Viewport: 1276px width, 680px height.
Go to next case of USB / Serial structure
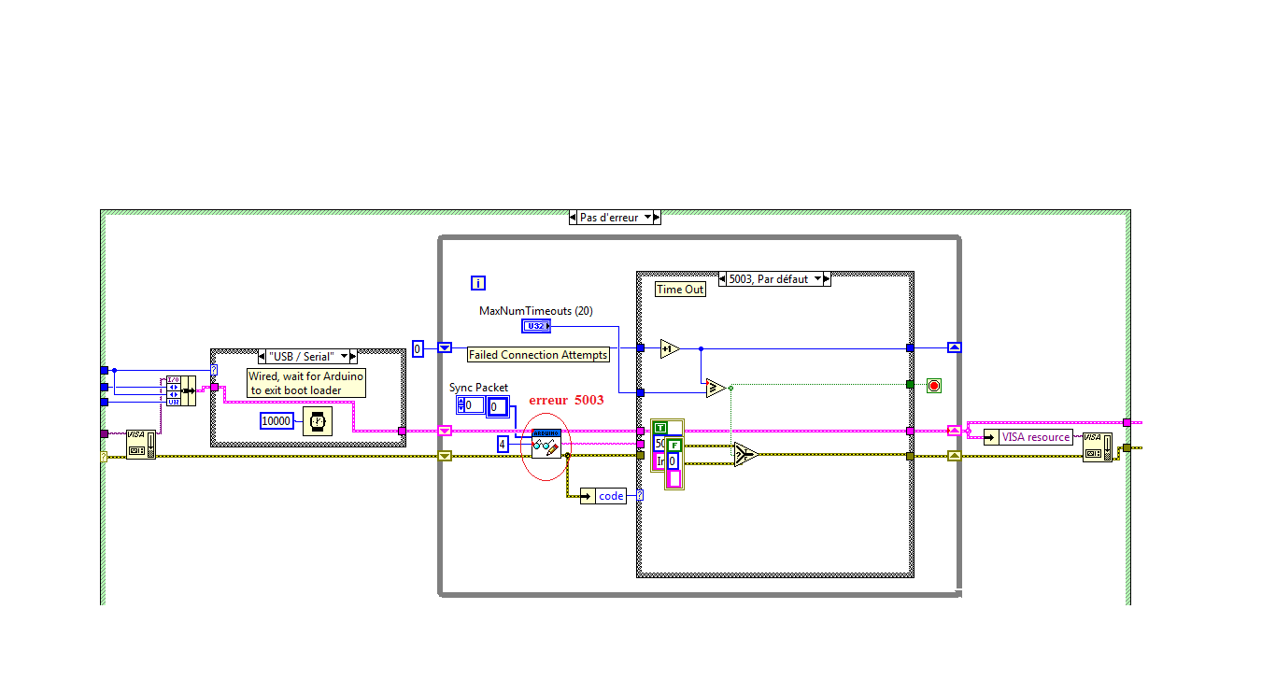354,356
